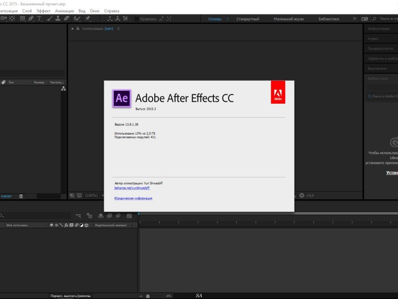
Task: Toggle the shy switch column header
Action: click(52, 225)
